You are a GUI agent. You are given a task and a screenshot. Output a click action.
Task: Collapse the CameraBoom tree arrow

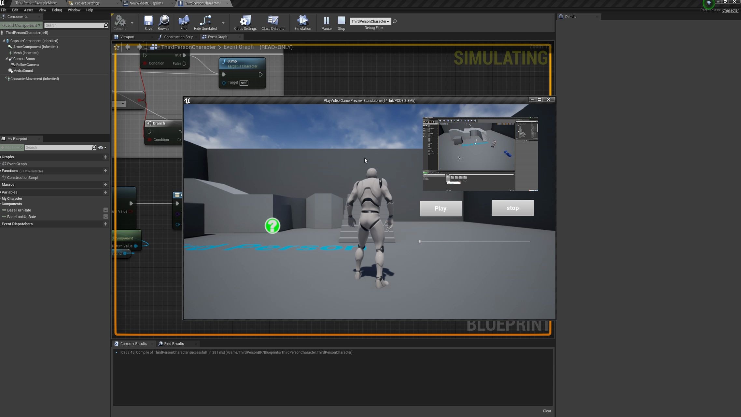click(7, 59)
